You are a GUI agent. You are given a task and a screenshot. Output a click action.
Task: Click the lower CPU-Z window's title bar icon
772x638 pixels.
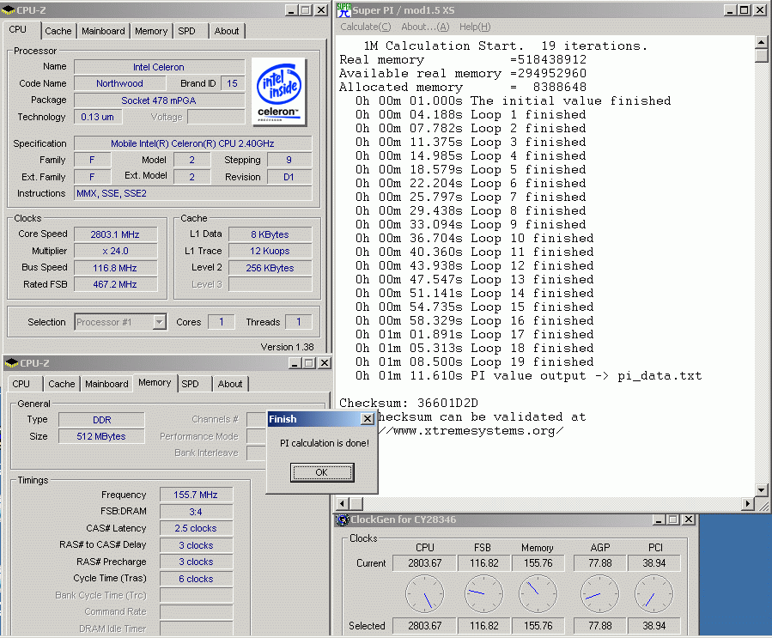[x=11, y=363]
